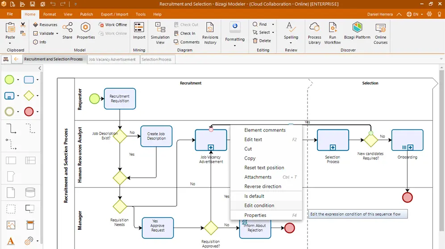Click the vertical scrollbar up arrow
445x249 pixels.
point(441,67)
